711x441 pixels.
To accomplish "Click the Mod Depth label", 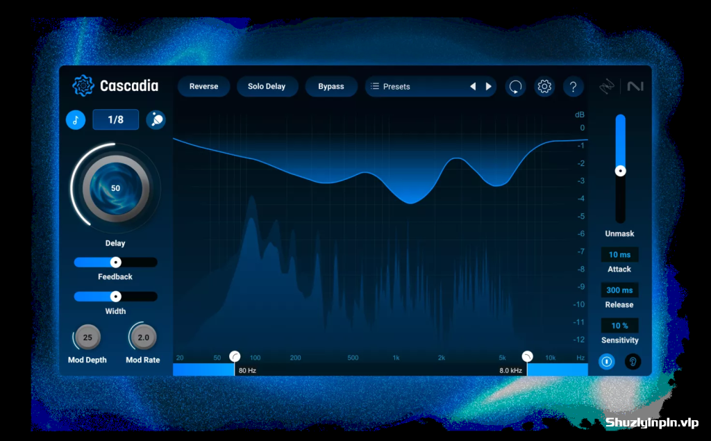I will coord(87,360).
